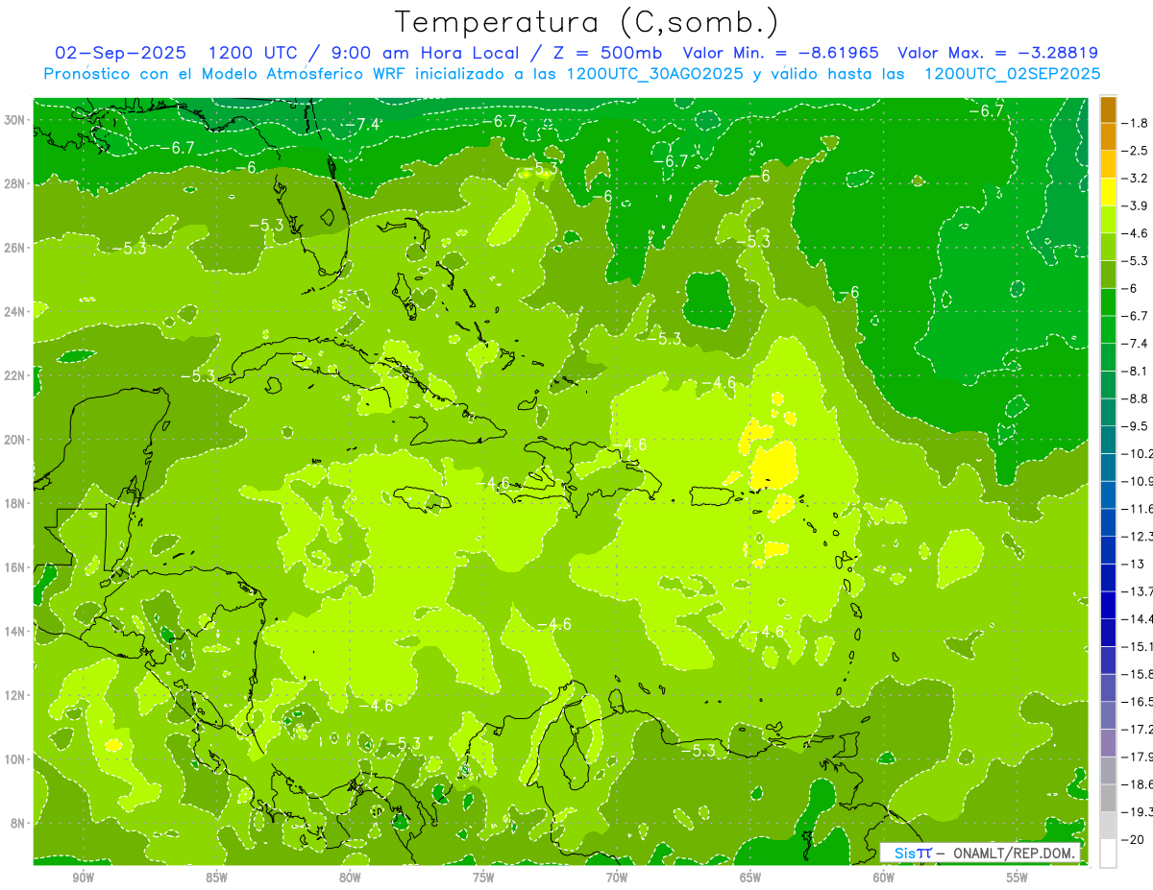Viewport: 1153px width, 890px height.
Task: Click the white swatch at the colorbar bottom
Action: point(1108,853)
